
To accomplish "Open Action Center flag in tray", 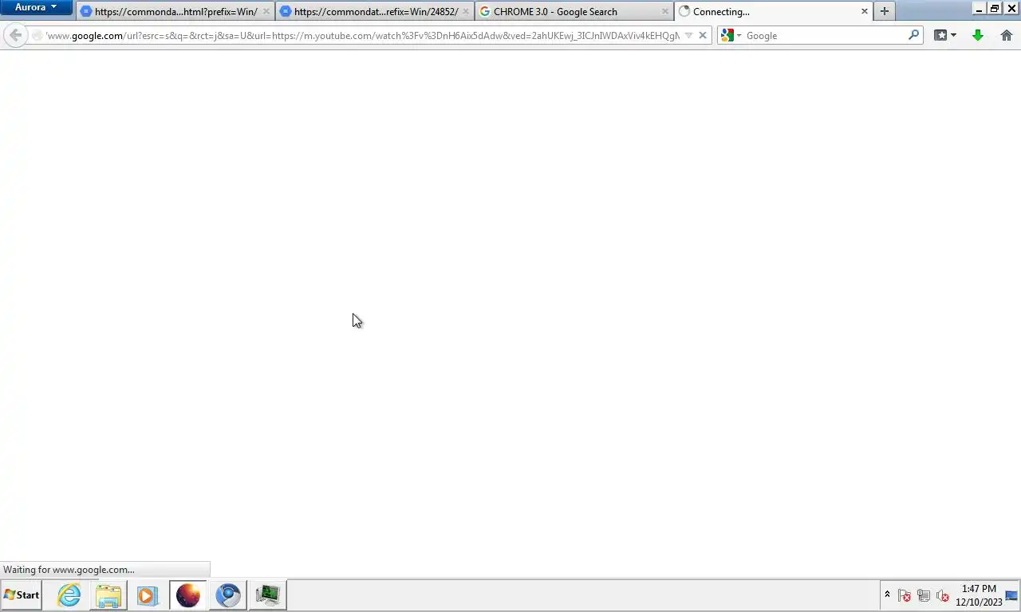I will [x=905, y=595].
